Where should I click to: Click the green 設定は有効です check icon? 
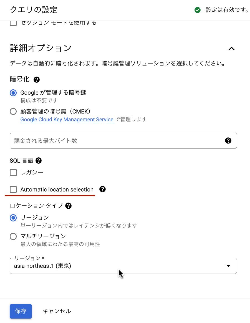pos(198,10)
